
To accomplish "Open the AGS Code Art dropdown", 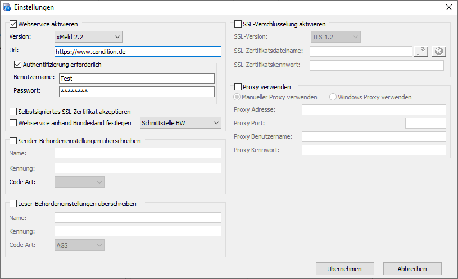I will 79,245.
